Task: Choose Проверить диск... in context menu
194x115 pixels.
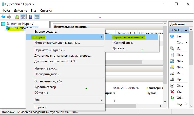Action: [66, 74]
